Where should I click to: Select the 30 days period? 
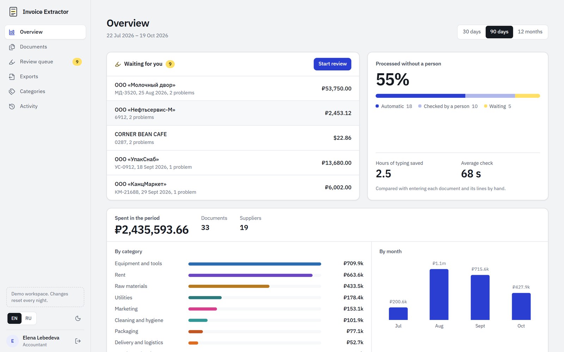click(472, 32)
